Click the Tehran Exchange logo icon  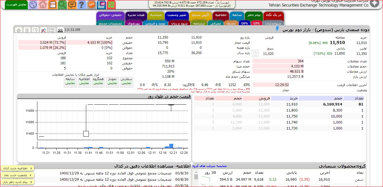coord(374,3)
